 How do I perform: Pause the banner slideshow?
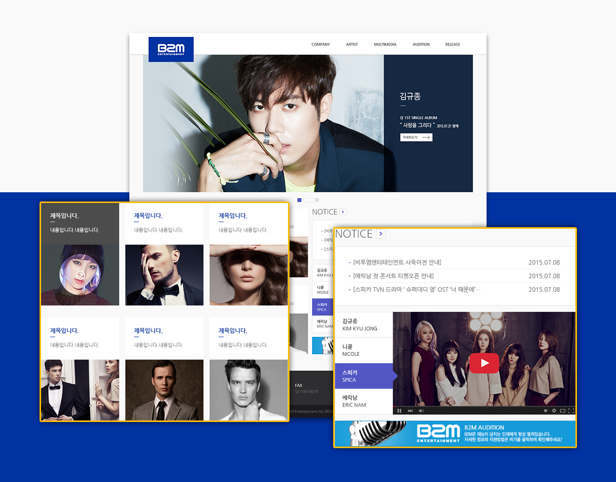pos(317,200)
